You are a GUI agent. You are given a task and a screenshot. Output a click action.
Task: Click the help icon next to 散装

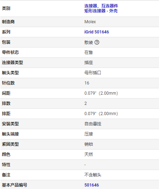97,42
